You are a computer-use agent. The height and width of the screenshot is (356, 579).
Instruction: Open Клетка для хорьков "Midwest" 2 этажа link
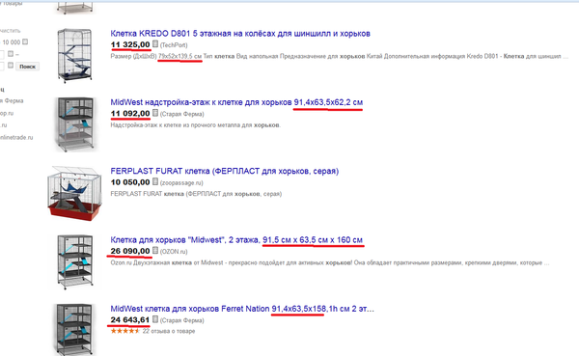(236, 240)
